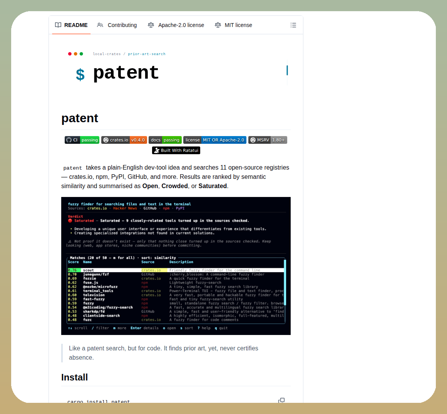
Task: Click the inline code word patent
Action: [72, 168]
